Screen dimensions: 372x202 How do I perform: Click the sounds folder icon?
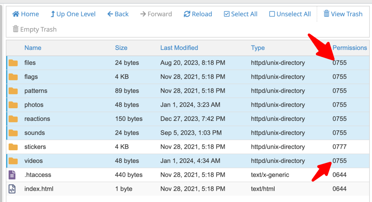[x=13, y=133]
